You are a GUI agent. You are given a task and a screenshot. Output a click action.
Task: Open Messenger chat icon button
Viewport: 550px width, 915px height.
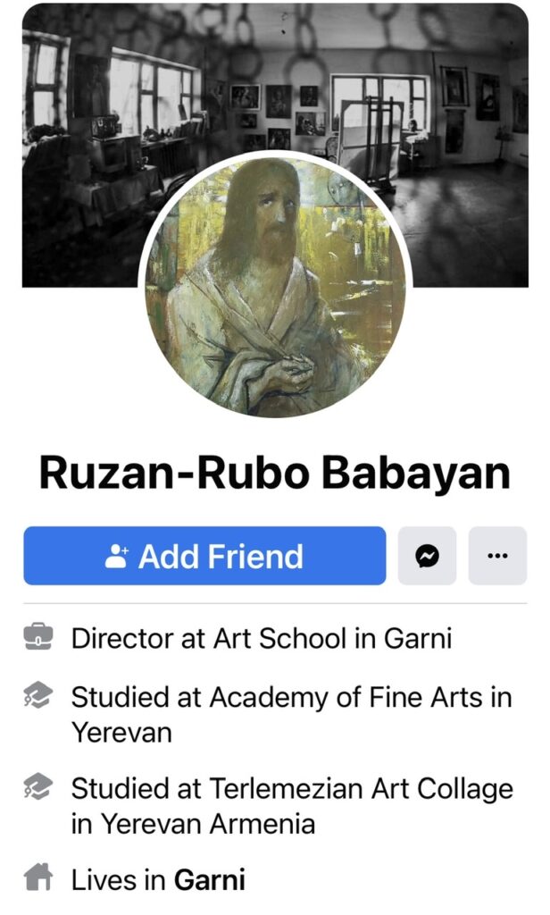tap(427, 556)
